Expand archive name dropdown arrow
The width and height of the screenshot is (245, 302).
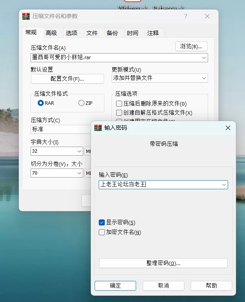204,58
